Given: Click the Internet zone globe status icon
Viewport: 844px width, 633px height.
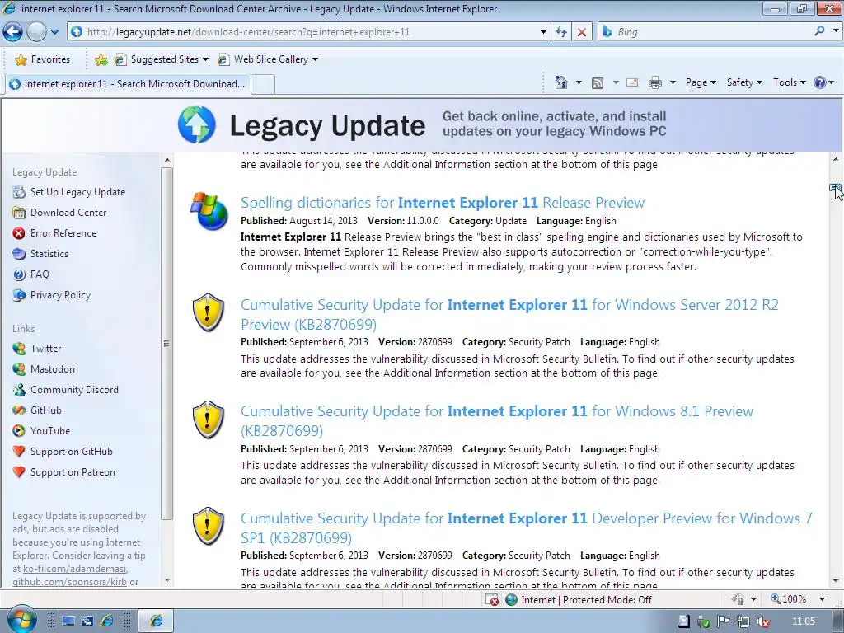Looking at the screenshot, I should pyautogui.click(x=511, y=600).
